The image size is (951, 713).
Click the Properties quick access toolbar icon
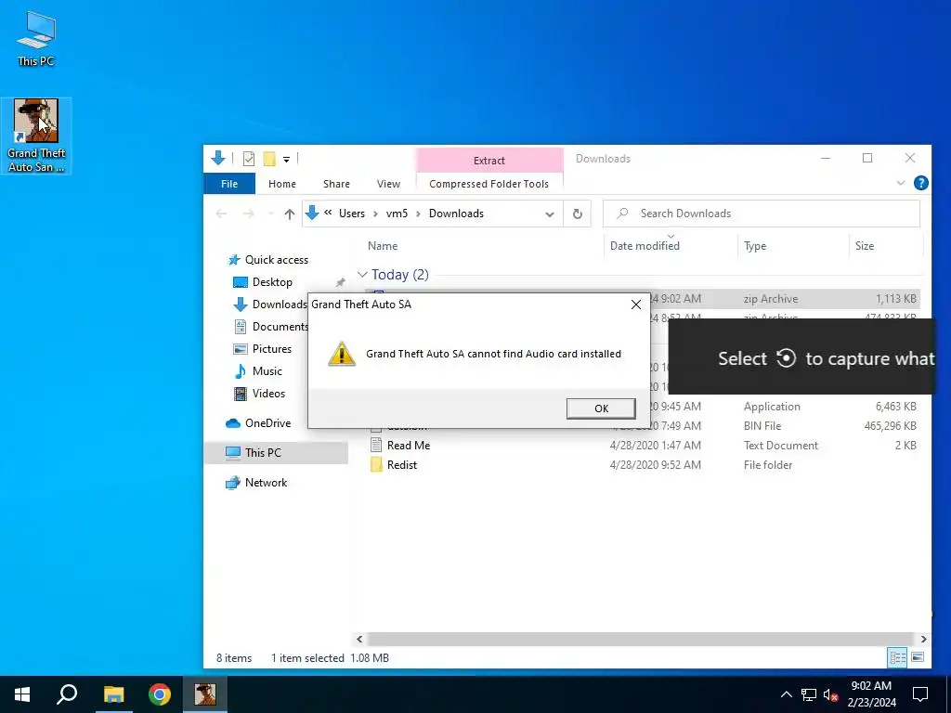coord(249,159)
